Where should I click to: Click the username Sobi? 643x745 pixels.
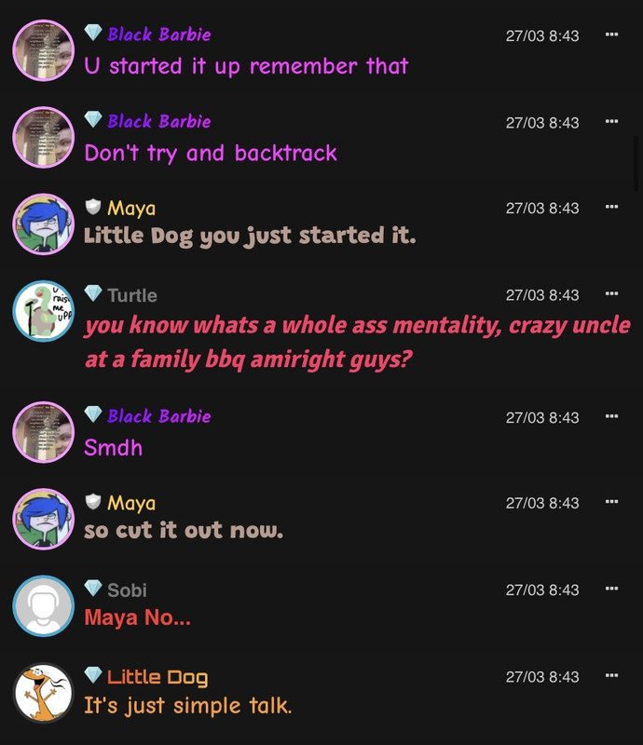click(127, 590)
